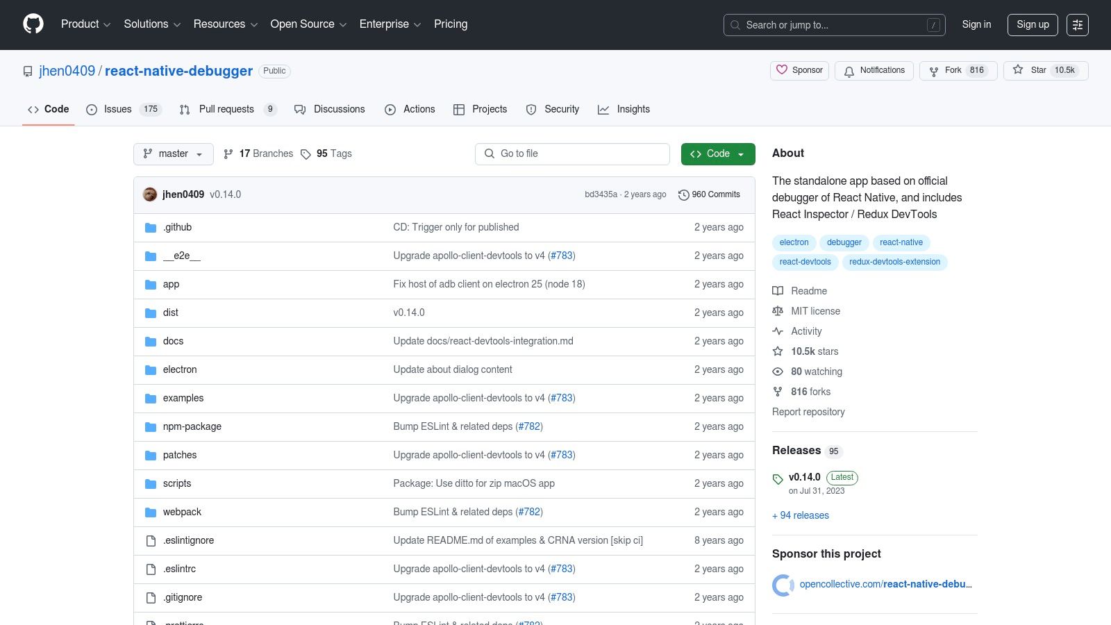The width and height of the screenshot is (1111, 625).
Task: Expand the green Code dropdown
Action: coord(718,154)
